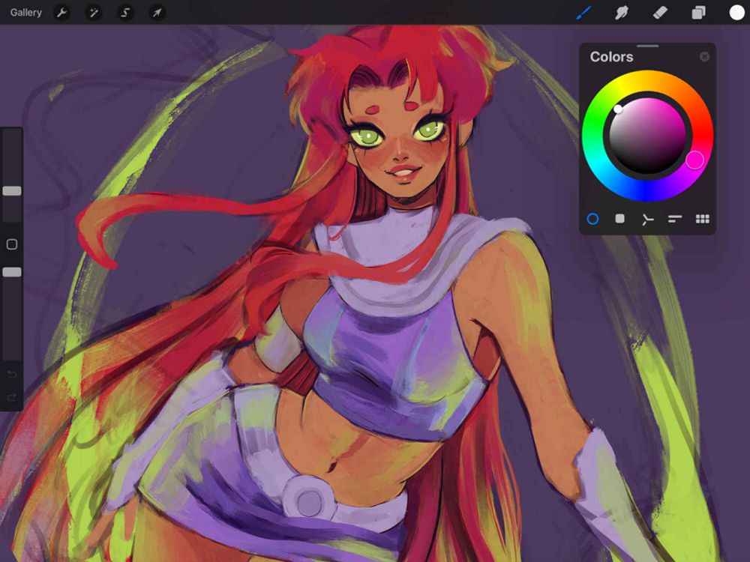Close the Colors panel

coord(704,57)
